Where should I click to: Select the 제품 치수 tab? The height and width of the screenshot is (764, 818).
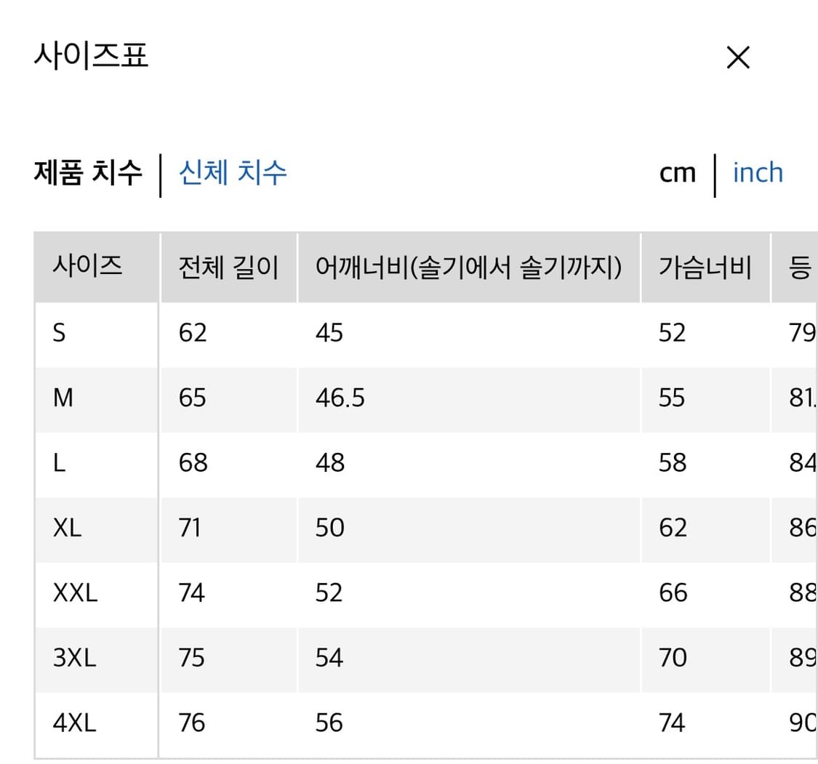[x=89, y=173]
